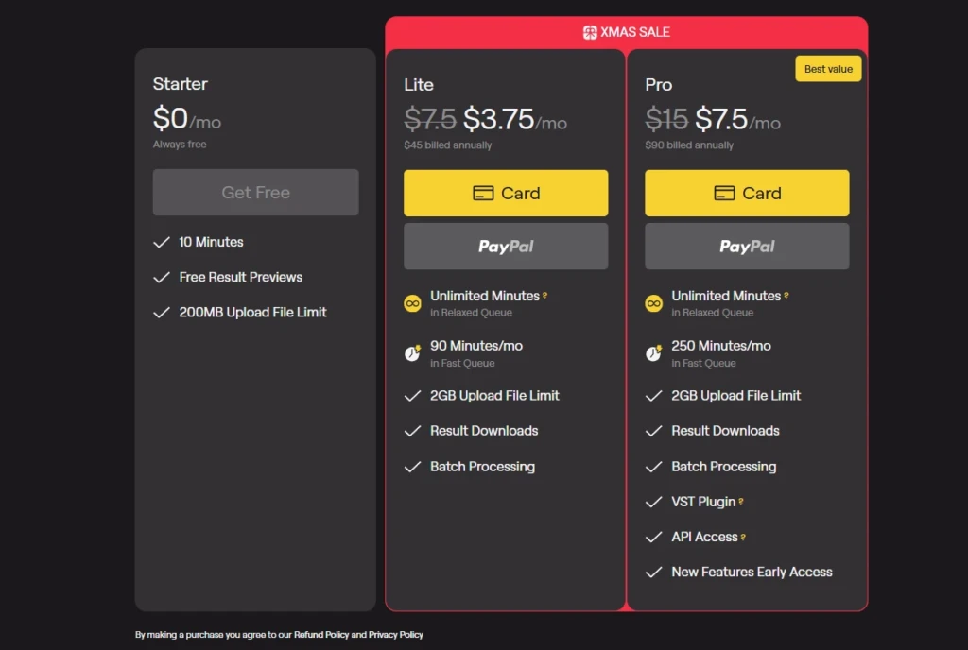Click the XMAS SALE banner text

(x=635, y=32)
